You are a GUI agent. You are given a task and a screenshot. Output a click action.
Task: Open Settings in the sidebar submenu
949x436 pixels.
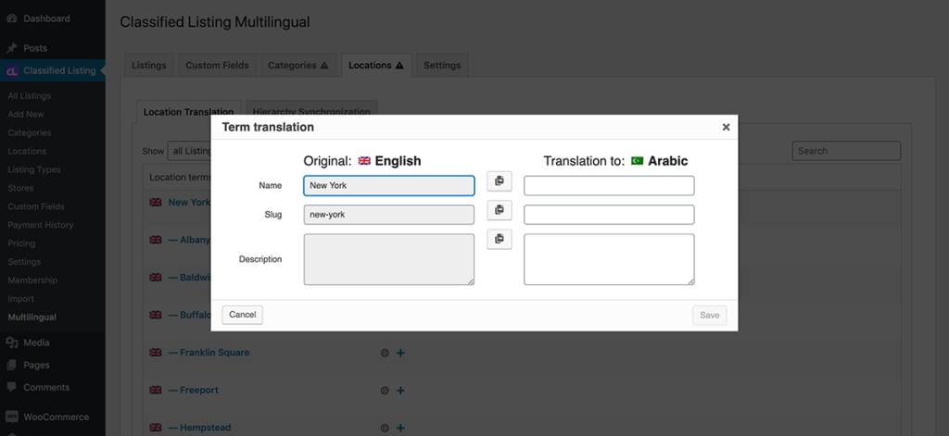pyautogui.click(x=24, y=262)
